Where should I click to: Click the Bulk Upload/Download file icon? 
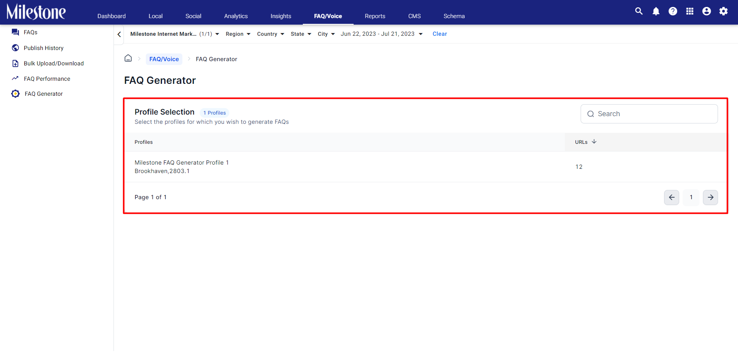pyautogui.click(x=15, y=63)
